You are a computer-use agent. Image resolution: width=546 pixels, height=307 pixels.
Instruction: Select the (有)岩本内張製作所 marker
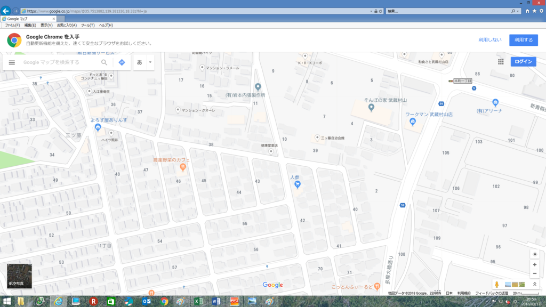coord(258,87)
